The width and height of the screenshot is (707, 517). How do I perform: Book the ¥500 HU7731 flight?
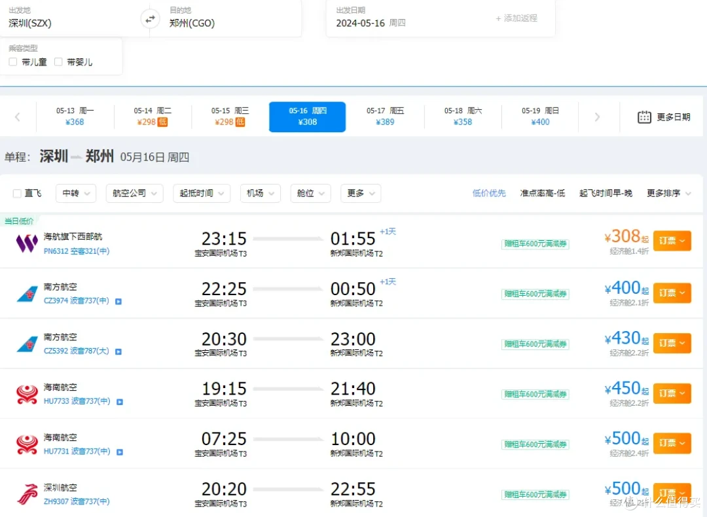click(x=672, y=444)
